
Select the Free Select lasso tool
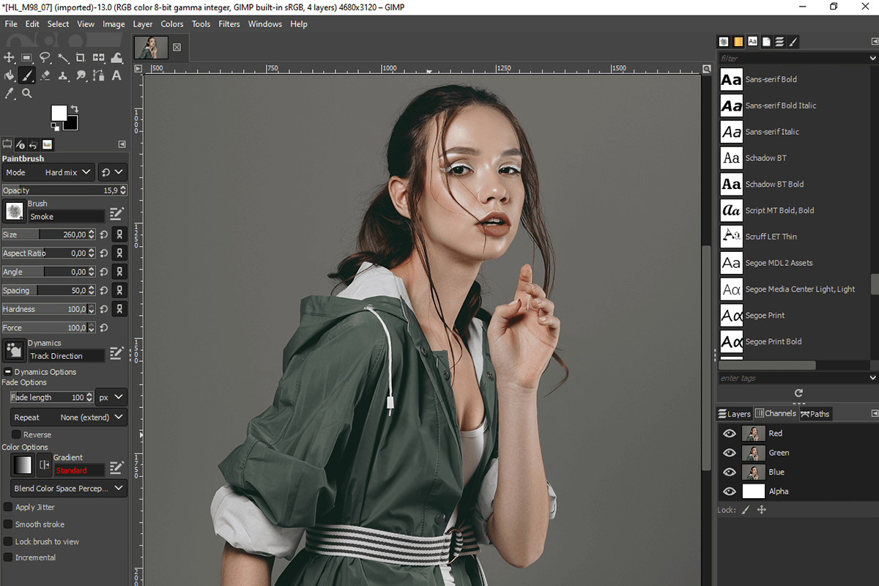pos(45,57)
